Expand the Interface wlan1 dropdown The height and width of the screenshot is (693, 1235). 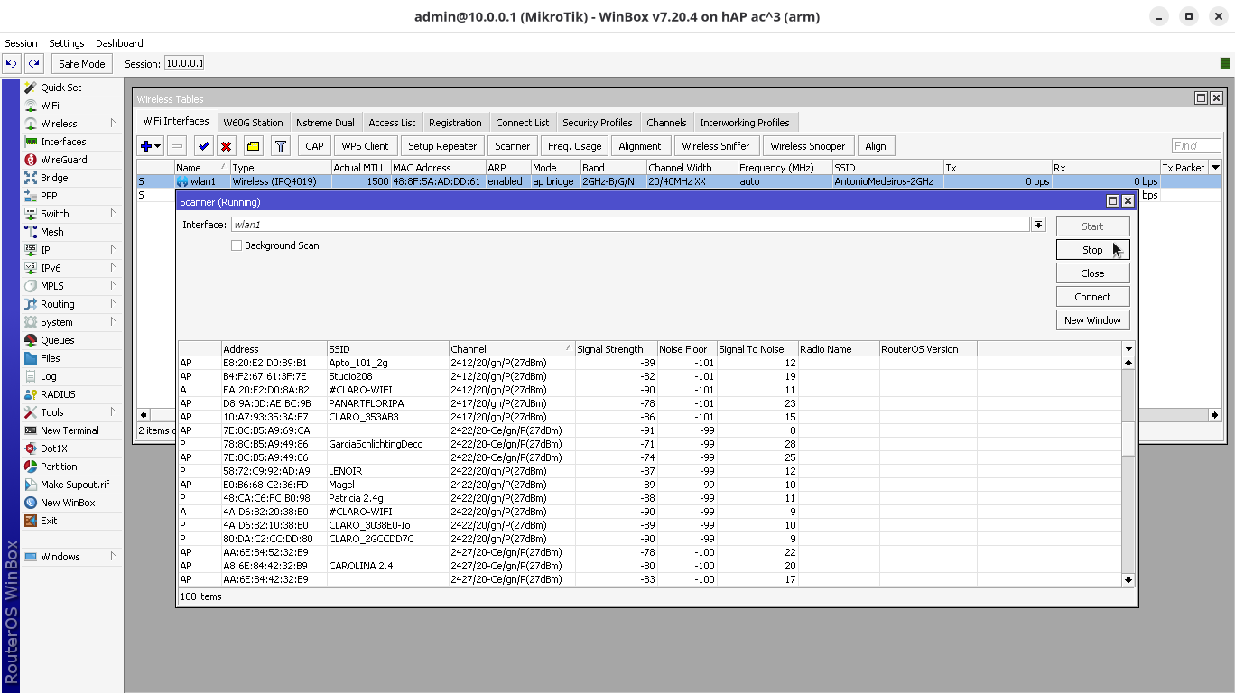[x=1038, y=225]
